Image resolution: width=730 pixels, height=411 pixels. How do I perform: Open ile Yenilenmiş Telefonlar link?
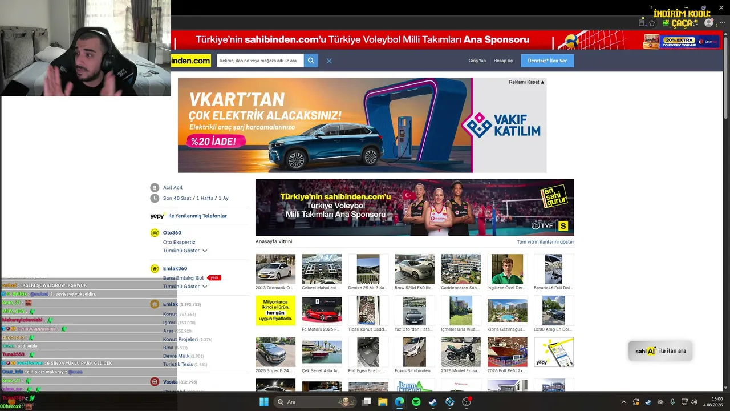click(197, 216)
